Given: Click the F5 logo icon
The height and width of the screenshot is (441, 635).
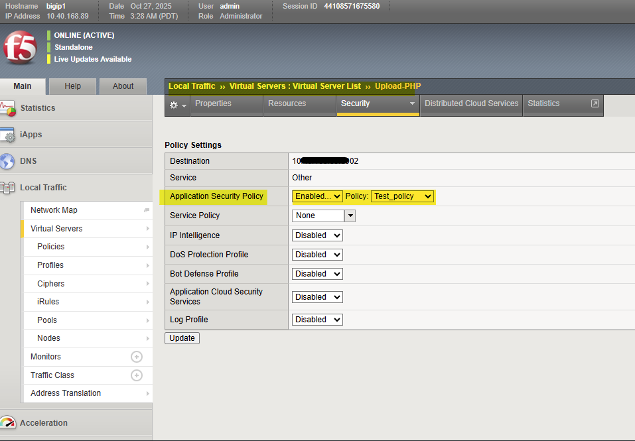Looking at the screenshot, I should 20,48.
